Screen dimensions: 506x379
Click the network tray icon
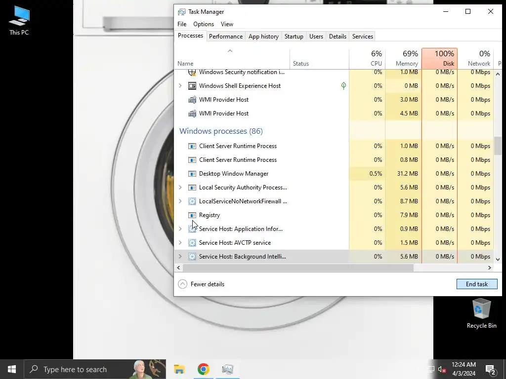430,370
